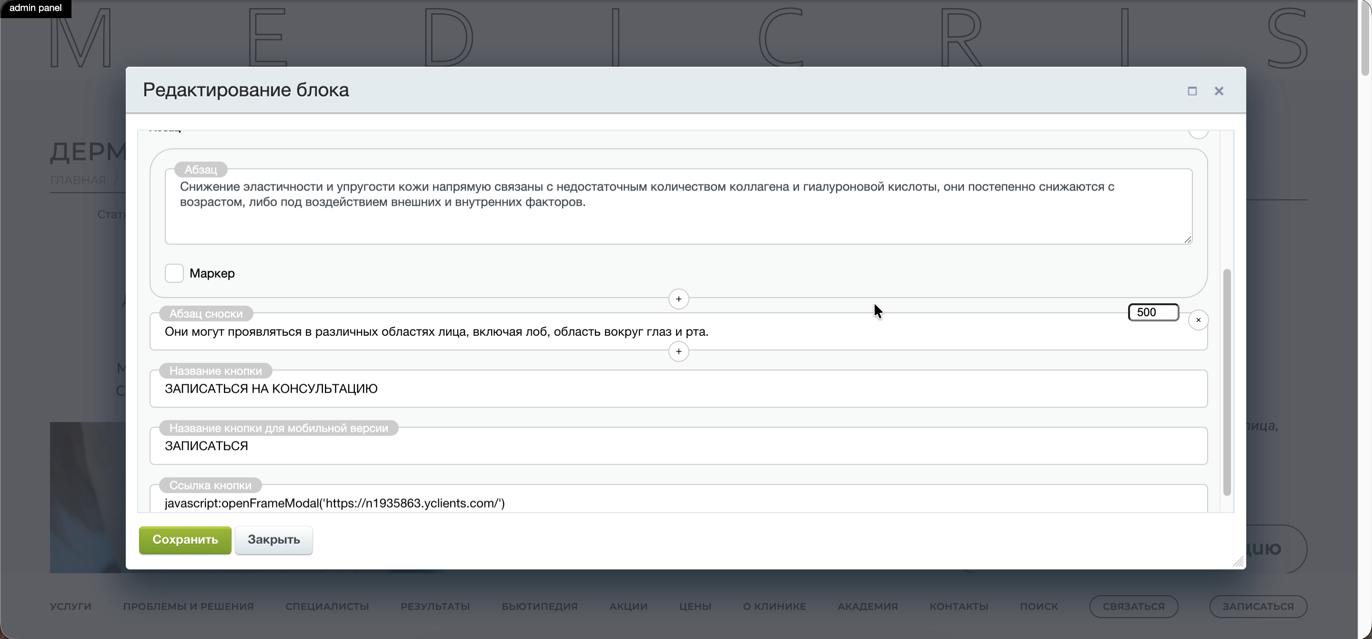Open АКАДЕМИЯ menu item

point(868,607)
